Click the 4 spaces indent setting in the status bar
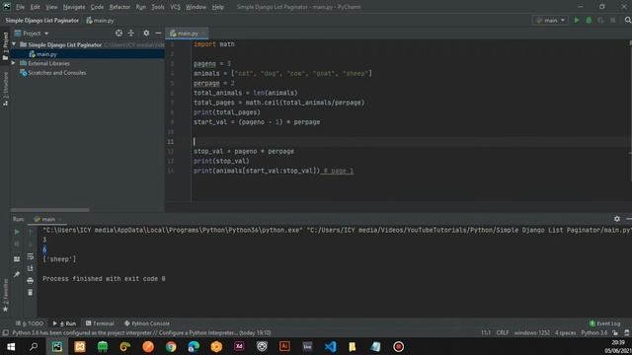This screenshot has height=355, width=632. [565, 333]
